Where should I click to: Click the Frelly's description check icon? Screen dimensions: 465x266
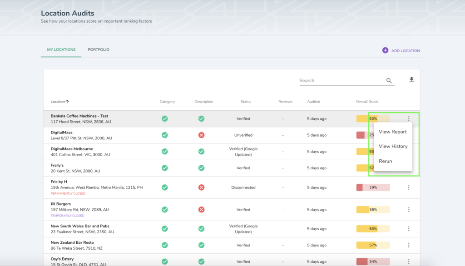point(201,168)
